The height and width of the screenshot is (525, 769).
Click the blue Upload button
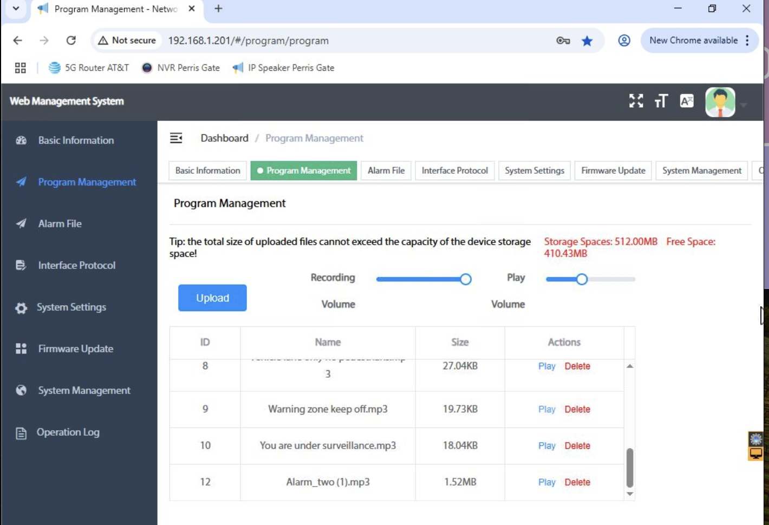212,298
